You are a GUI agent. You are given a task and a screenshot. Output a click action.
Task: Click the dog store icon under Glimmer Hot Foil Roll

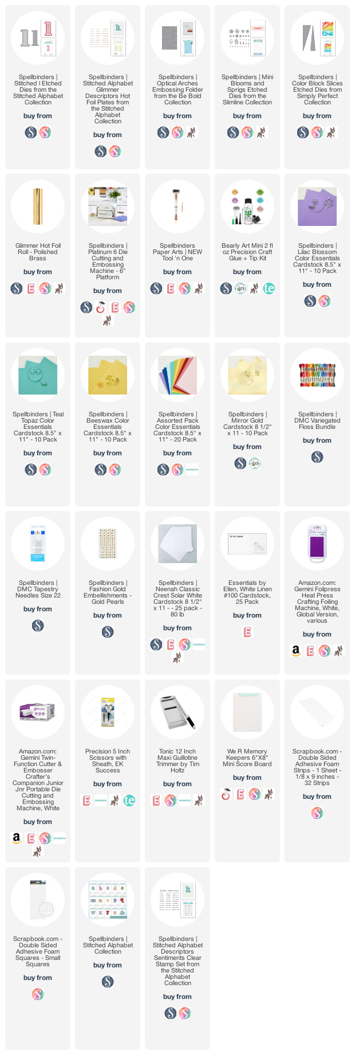pyautogui.click(x=59, y=288)
